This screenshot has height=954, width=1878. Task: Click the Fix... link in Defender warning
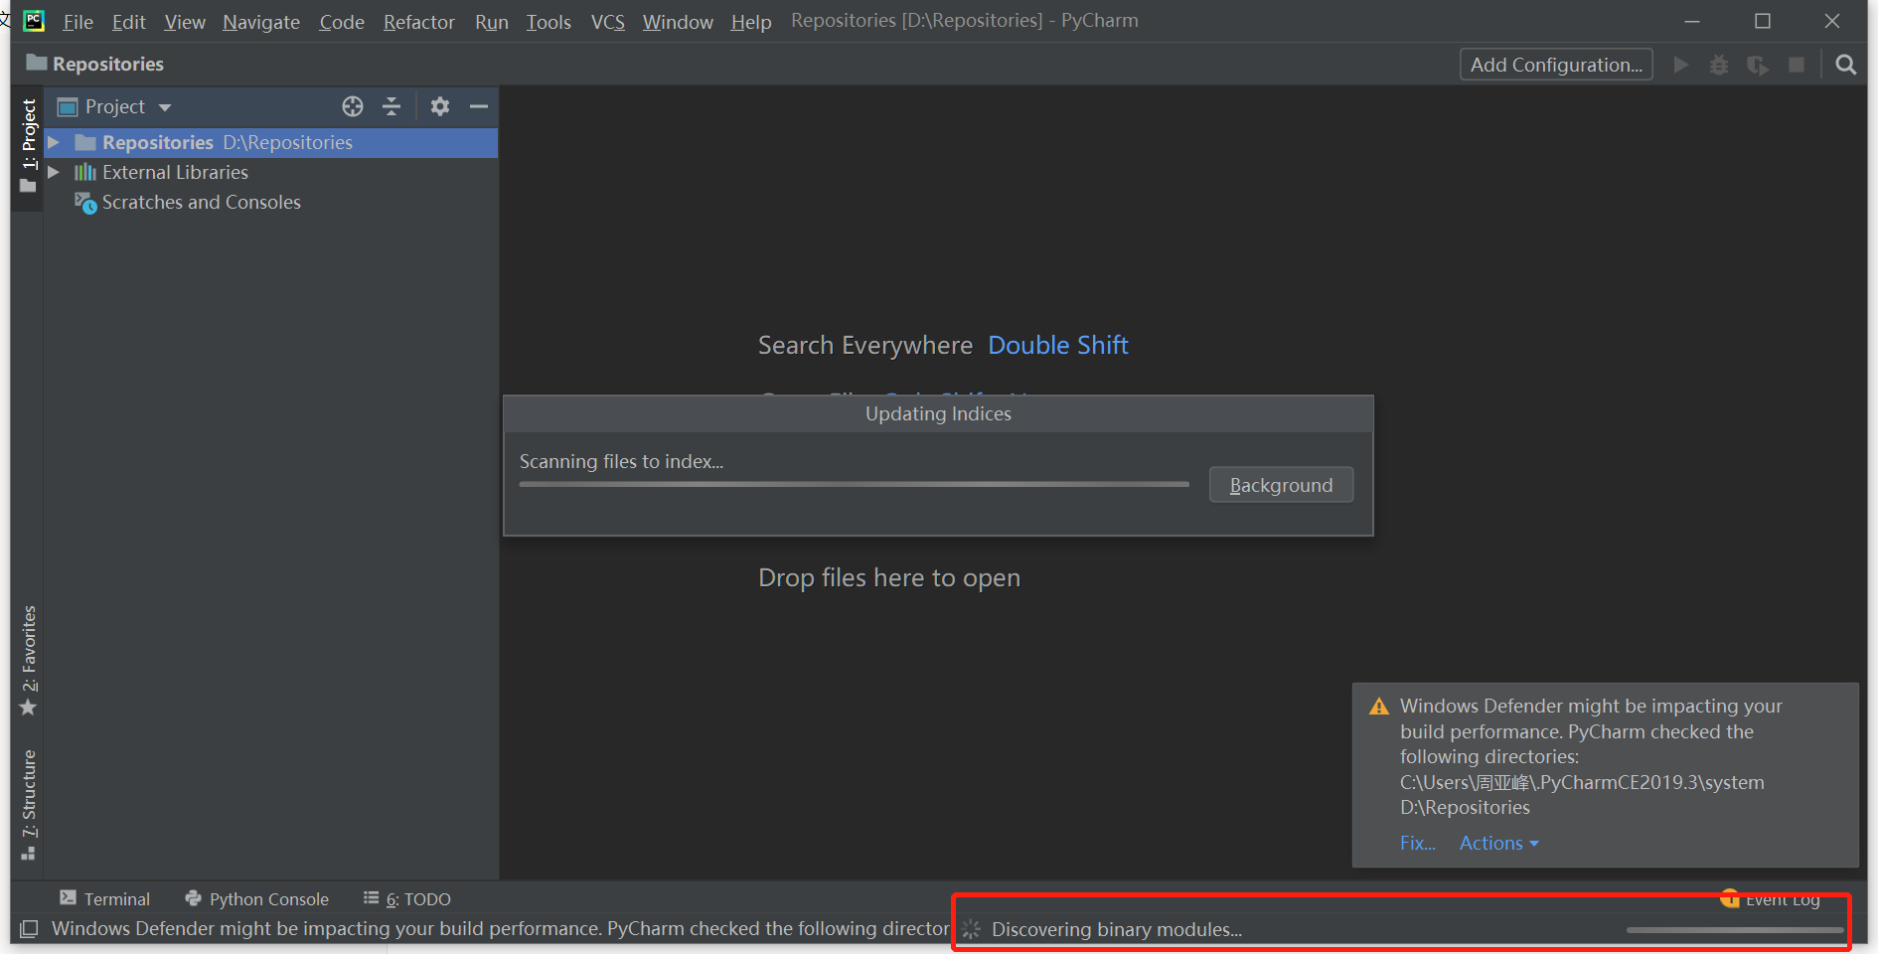[x=1417, y=843]
